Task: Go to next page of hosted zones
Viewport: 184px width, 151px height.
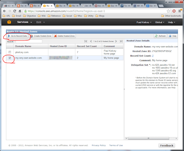Action: 116,41
